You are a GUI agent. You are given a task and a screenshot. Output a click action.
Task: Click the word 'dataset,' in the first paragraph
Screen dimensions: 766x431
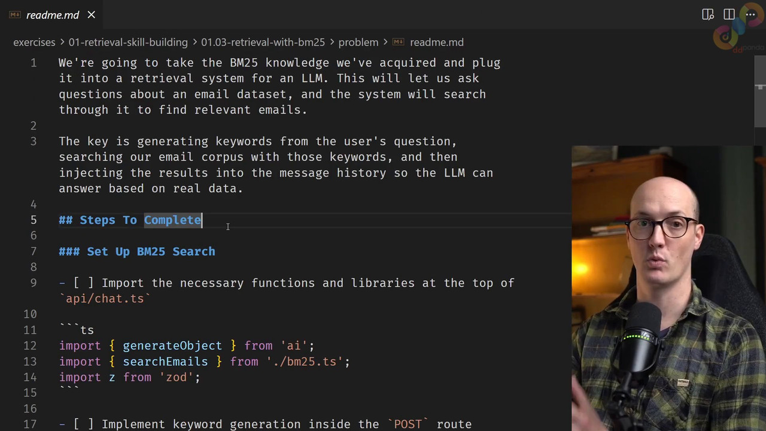pyautogui.click(x=265, y=95)
